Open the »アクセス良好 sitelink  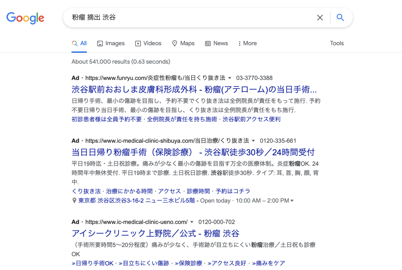point(227,263)
